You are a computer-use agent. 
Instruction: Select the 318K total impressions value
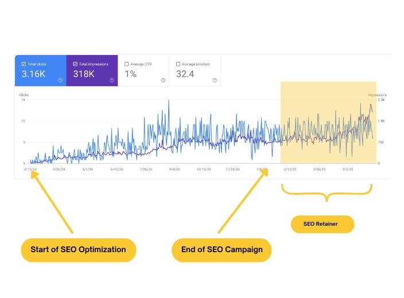pos(84,74)
